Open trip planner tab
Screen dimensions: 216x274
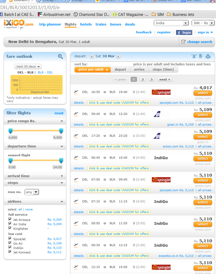pyautogui.click(x=50, y=24)
